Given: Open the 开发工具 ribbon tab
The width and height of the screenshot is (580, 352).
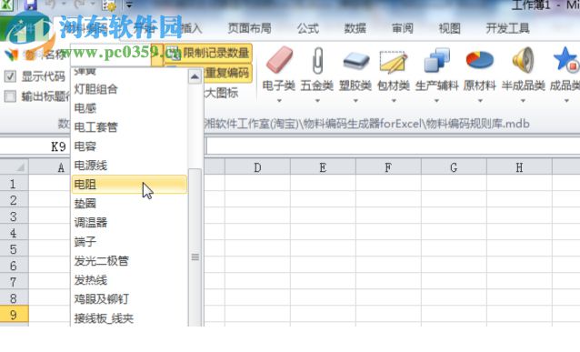Looking at the screenshot, I should point(507,28).
